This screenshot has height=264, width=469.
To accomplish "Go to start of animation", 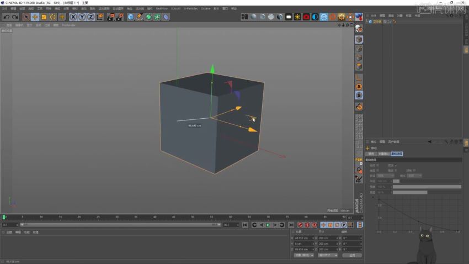I will tap(245, 225).
